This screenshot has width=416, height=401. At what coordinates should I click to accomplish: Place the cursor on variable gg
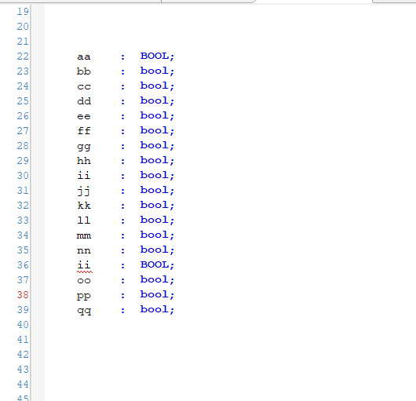click(x=84, y=147)
